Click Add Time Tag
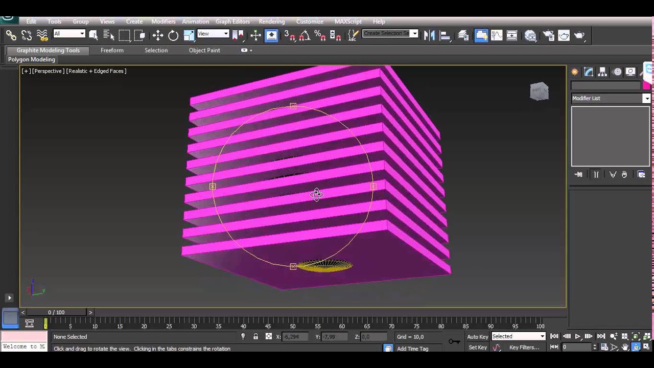The width and height of the screenshot is (654, 368). (x=413, y=349)
